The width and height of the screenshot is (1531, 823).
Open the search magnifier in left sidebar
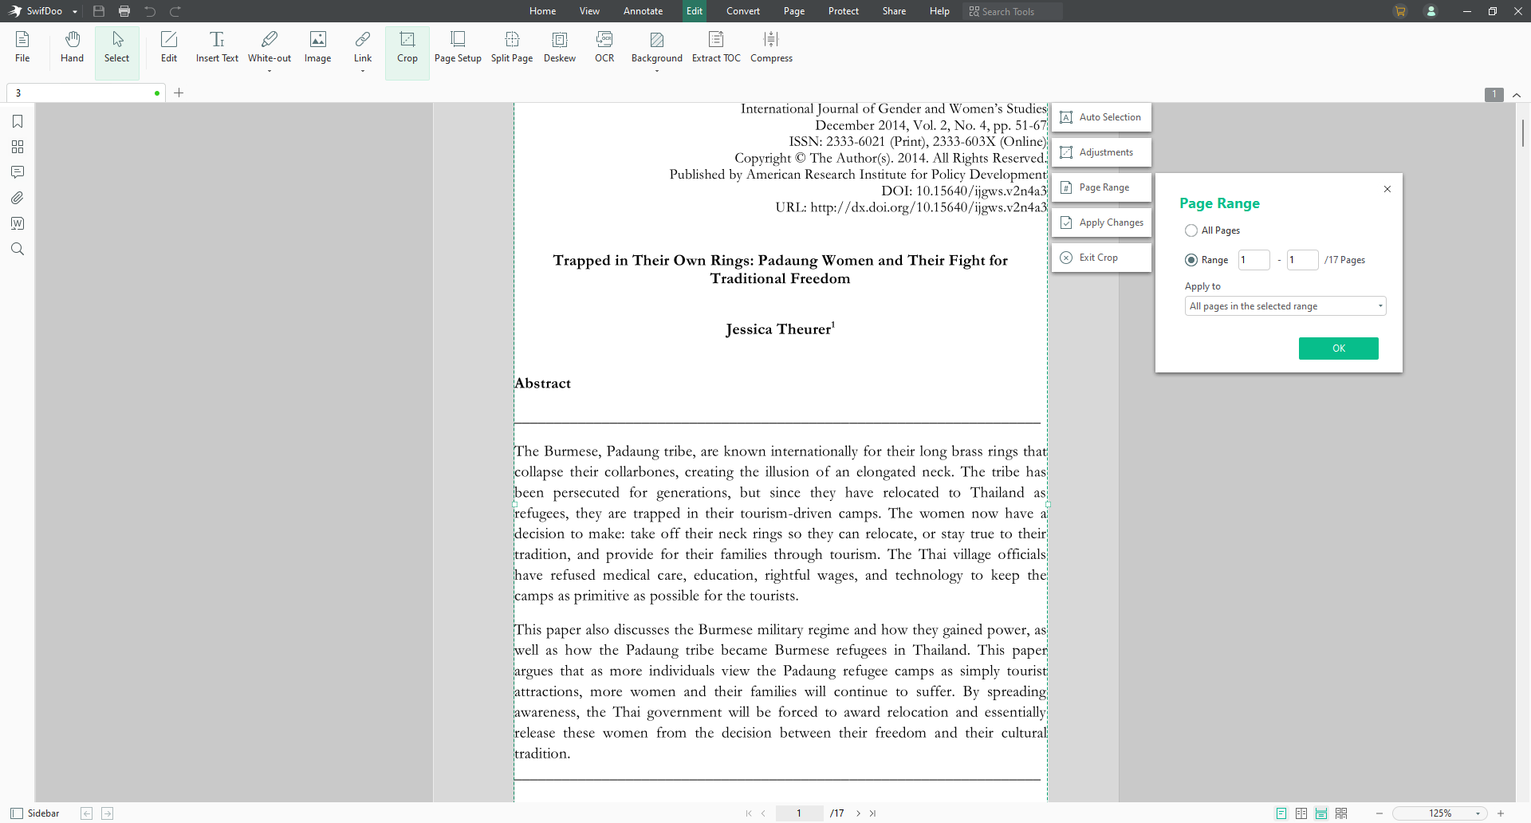(18, 249)
